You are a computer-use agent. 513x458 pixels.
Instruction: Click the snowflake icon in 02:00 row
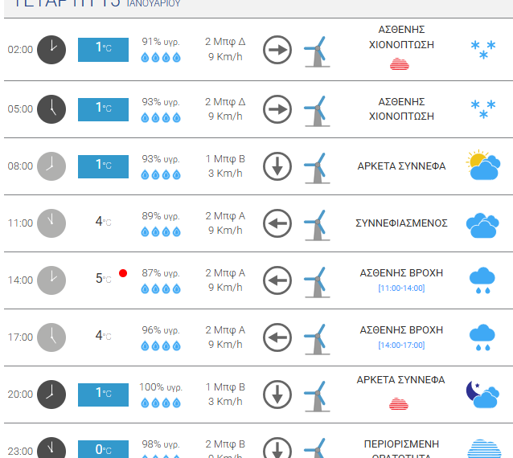(482, 51)
